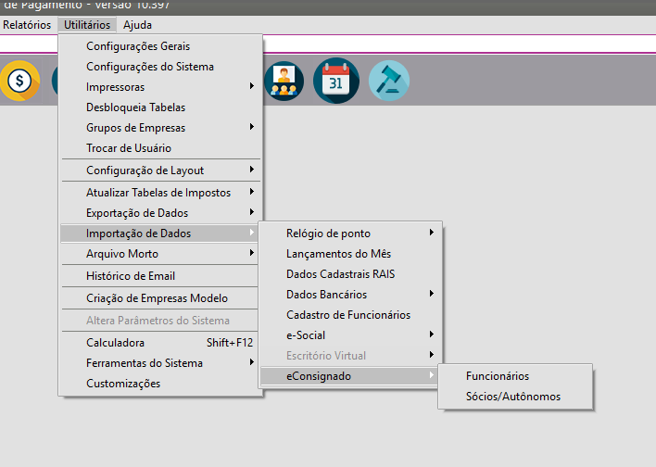Open the Calculadora utility
This screenshot has width=656, height=467.
(115, 343)
